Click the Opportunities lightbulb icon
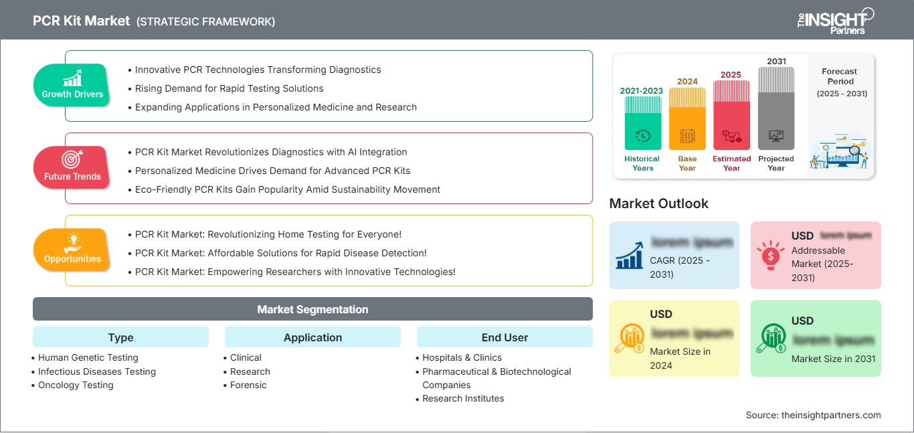The image size is (914, 433). (x=72, y=242)
